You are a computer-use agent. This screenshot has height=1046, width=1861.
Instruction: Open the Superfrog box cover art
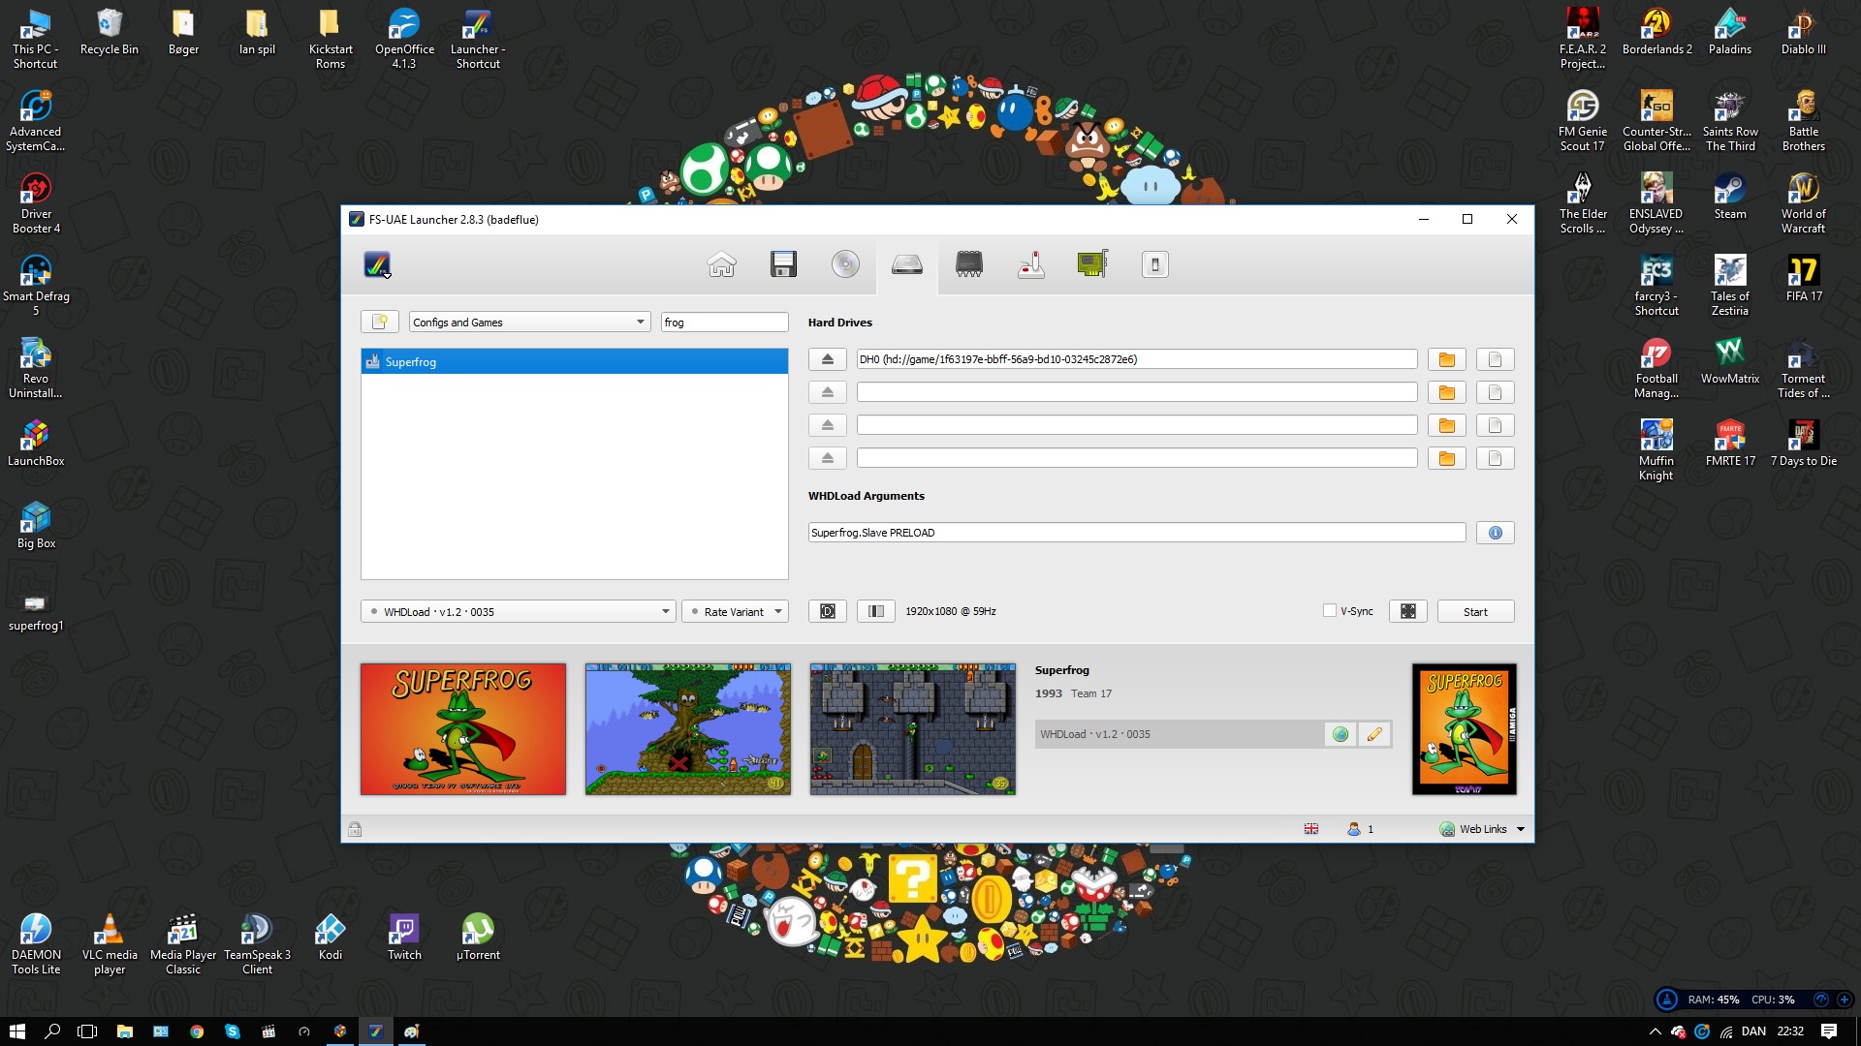pyautogui.click(x=1465, y=729)
